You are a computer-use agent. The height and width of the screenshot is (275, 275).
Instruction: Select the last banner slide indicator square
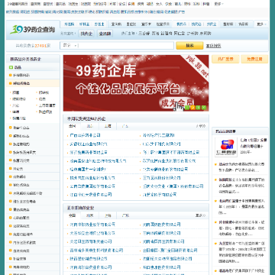(204, 108)
